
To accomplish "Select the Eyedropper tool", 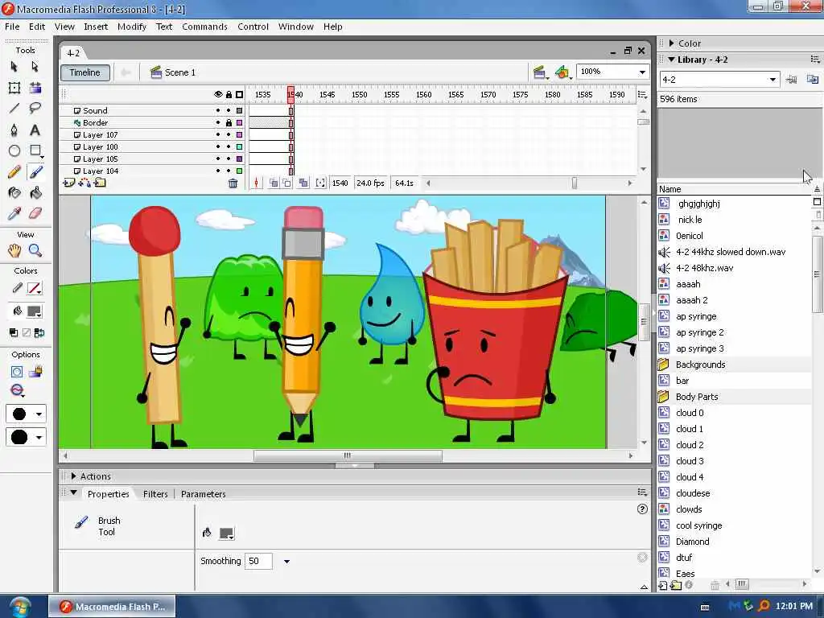I will coord(14,214).
